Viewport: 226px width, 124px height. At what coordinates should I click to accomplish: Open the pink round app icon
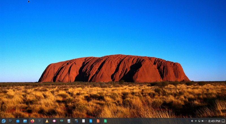pos(54,121)
